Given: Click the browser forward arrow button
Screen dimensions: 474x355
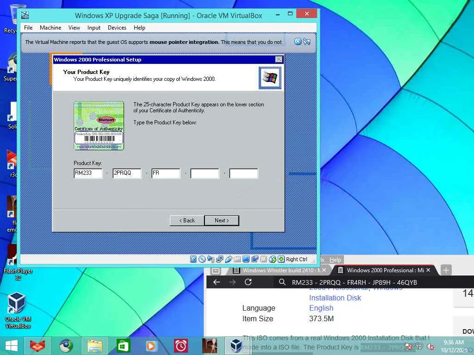Looking at the screenshot, I should pos(232,282).
